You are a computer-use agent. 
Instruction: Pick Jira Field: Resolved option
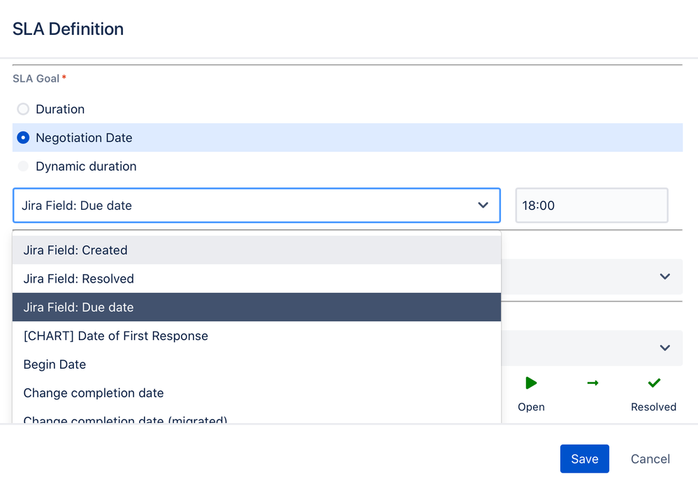tap(78, 279)
